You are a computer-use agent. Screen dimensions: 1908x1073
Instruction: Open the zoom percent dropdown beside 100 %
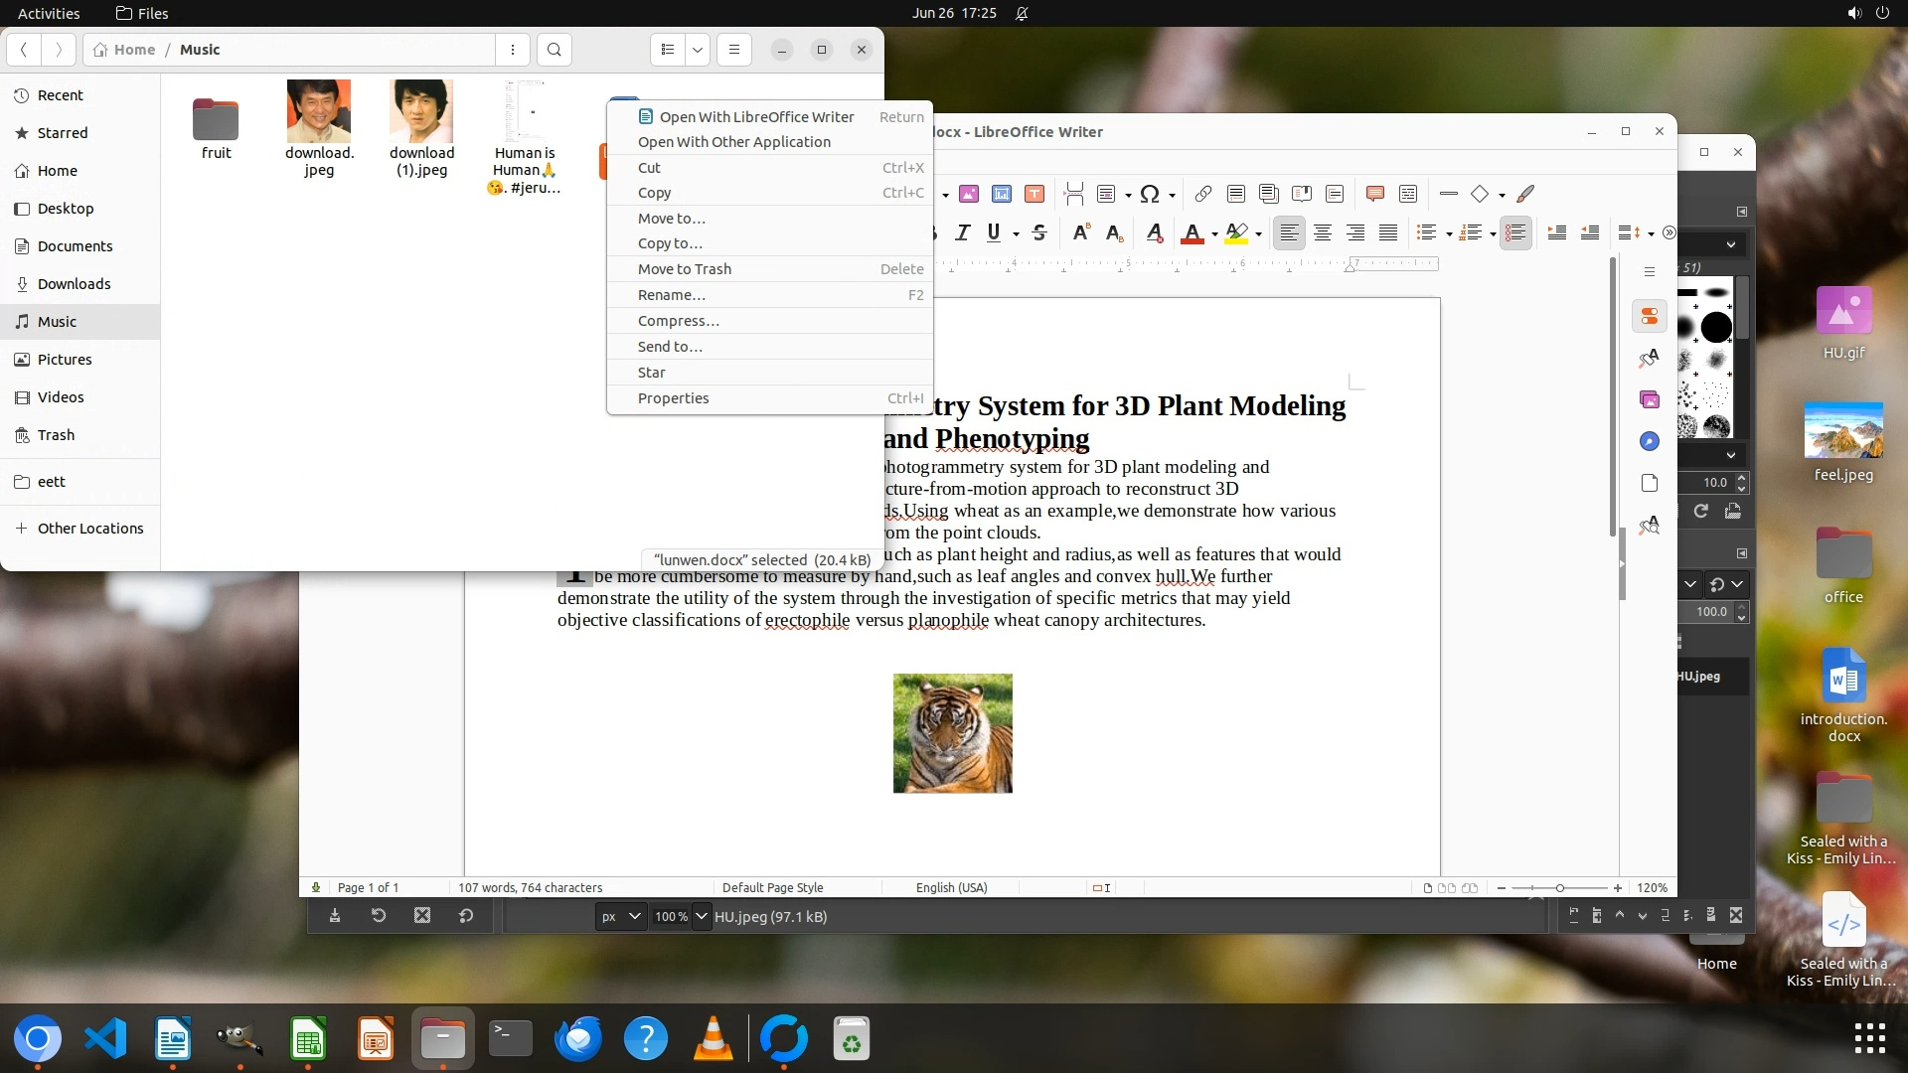[702, 916]
